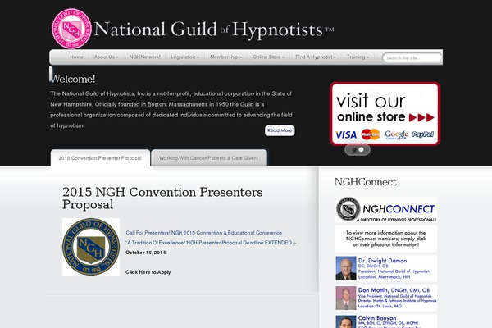The width and height of the screenshot is (492, 328).
Task: Click the October 15, 2014. deadline text
Action: (146, 253)
